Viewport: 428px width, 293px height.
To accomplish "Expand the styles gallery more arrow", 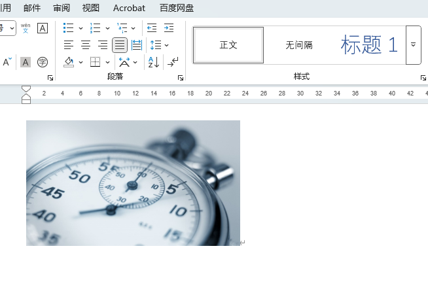I will (x=413, y=45).
